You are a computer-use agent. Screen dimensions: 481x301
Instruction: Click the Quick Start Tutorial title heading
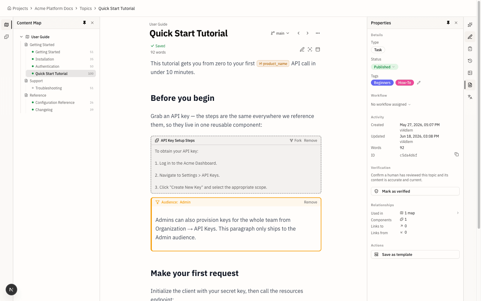coord(188,33)
